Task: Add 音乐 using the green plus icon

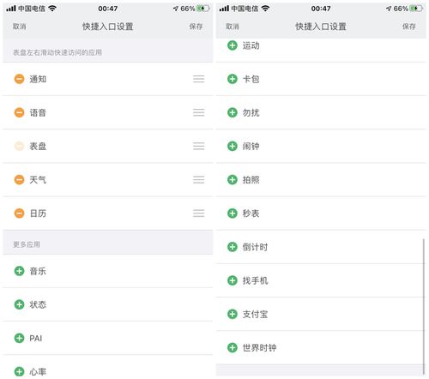Action: [19, 271]
